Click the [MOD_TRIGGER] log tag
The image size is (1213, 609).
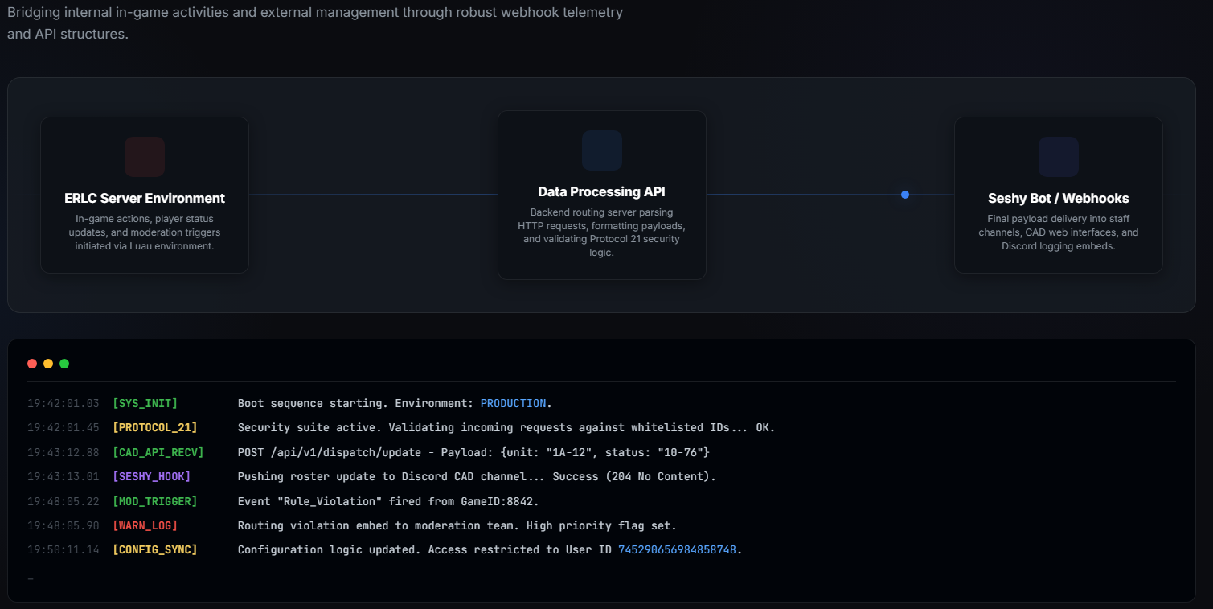[155, 501]
